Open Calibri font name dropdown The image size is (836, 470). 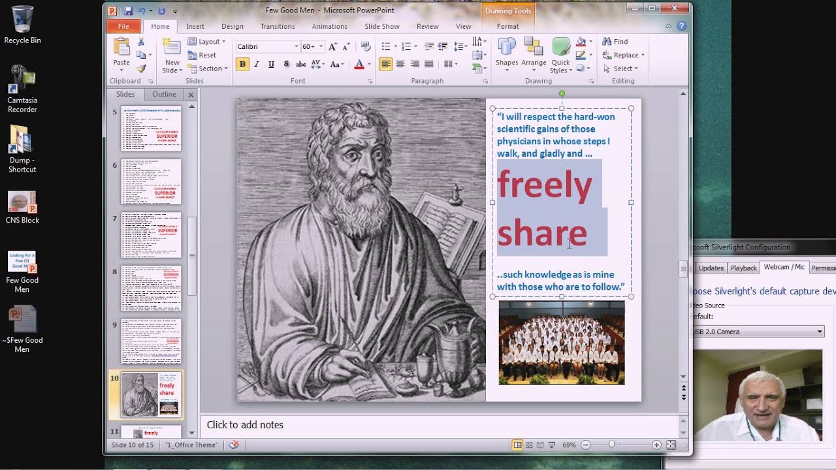click(x=296, y=46)
